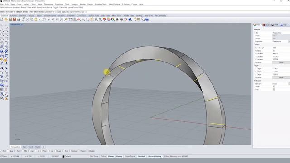Toggle Grid Snap in status bar
Viewport: 290px width, 163px height.
(94, 156)
